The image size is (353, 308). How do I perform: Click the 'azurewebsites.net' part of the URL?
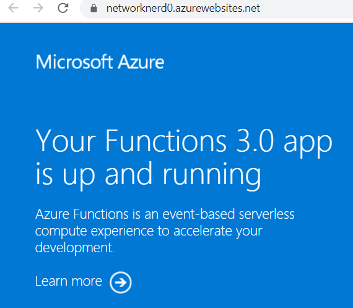(x=218, y=9)
